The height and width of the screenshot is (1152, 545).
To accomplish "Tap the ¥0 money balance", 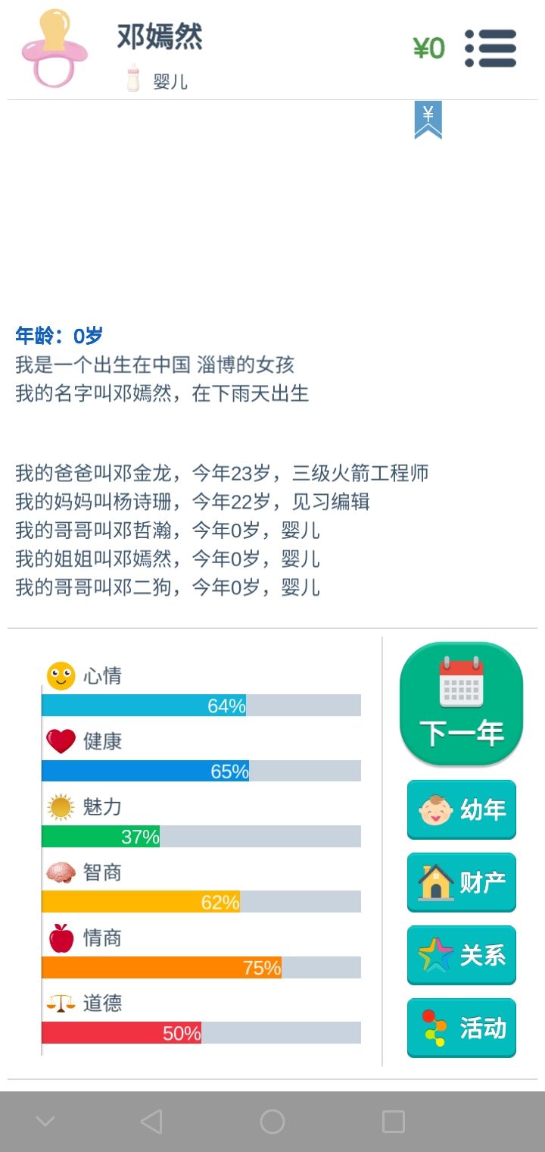I will point(428,49).
